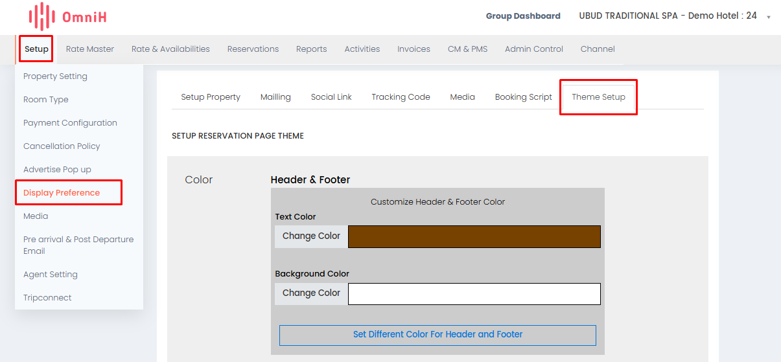Select UBUD TRADITIONAL SPA hotel name
This screenshot has width=781, height=362.
coord(668,16)
